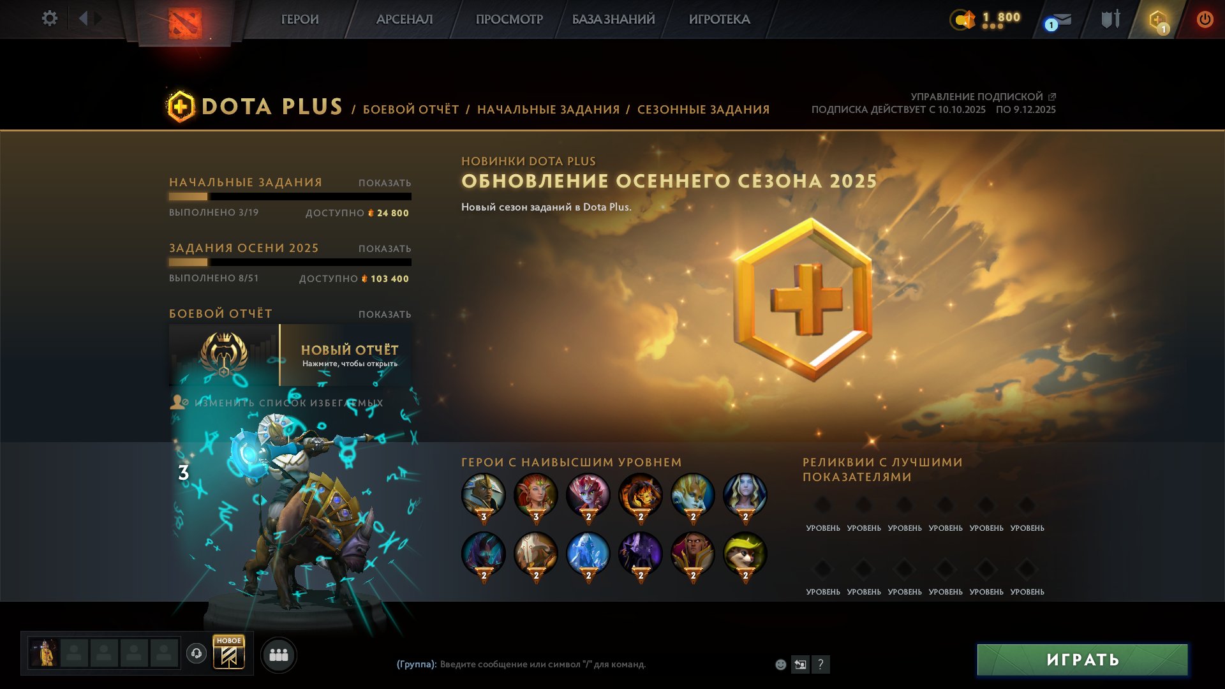
Task: Show ЗАДАНИЯ ОСЕНИ 2025 via ПОКАЗАТЬ
Action: 385,249
